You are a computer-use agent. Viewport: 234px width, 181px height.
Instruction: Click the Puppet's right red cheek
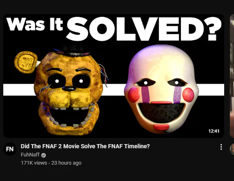188,95
